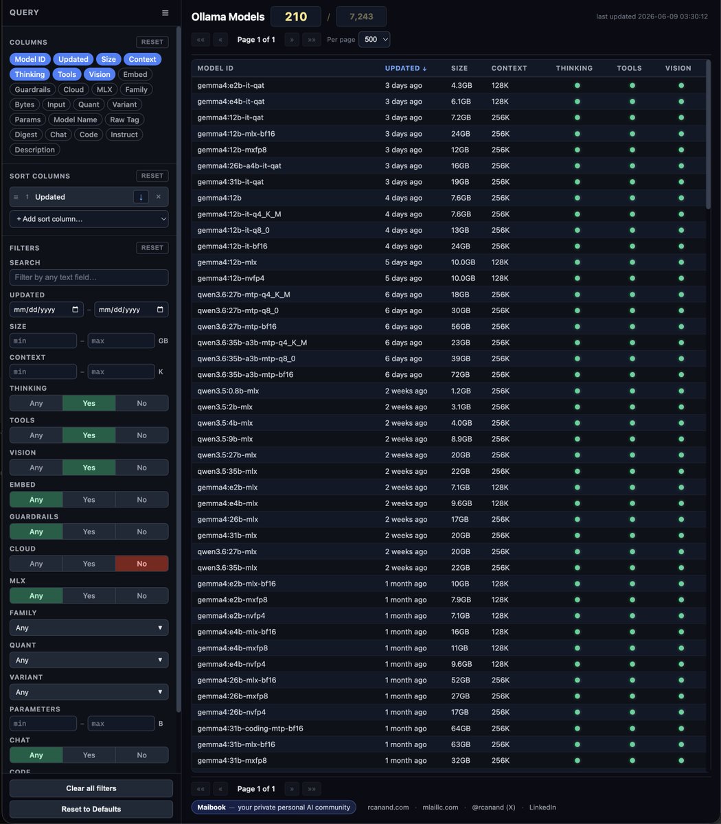Image resolution: width=721 pixels, height=824 pixels.
Task: Grab the Updated sort drag handle
Action: click(16, 197)
